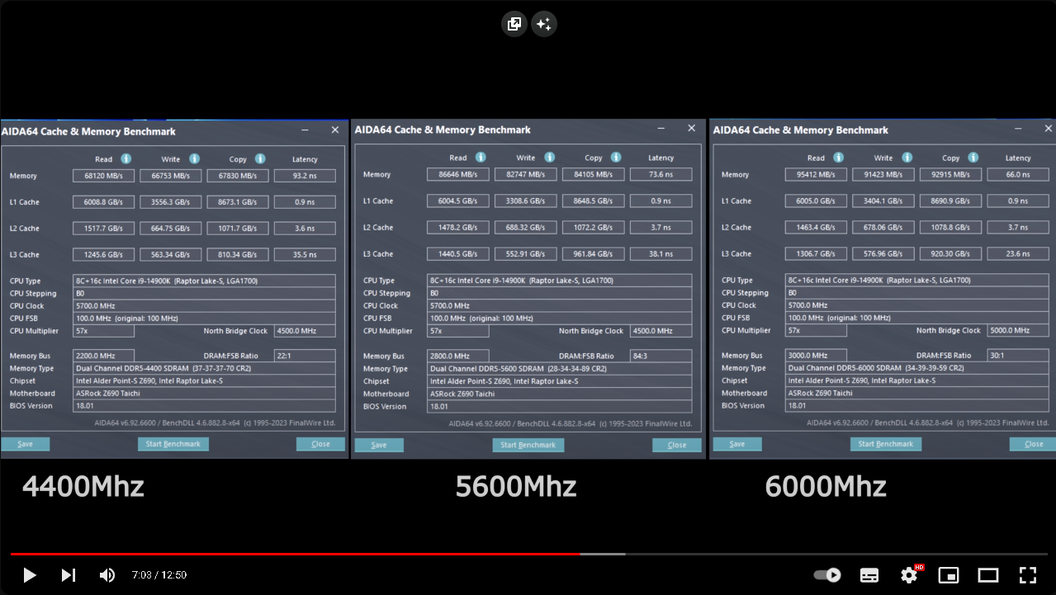Select the 92915 MB/s memory copy value
The height and width of the screenshot is (595, 1056).
pos(951,174)
